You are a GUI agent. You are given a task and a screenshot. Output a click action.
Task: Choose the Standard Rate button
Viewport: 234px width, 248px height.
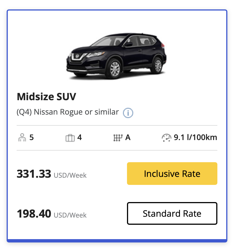click(172, 213)
